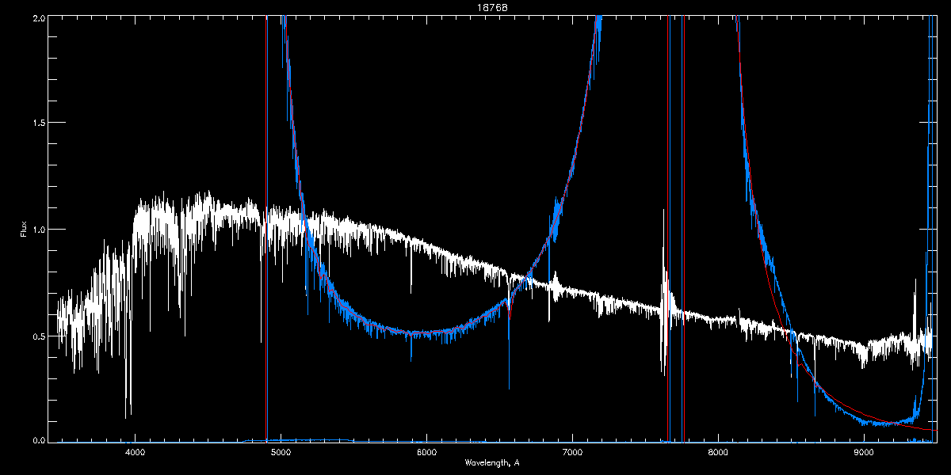This screenshot has width=951, height=475.
Task: Click the 1.0 flux tick label
Action: pos(38,230)
